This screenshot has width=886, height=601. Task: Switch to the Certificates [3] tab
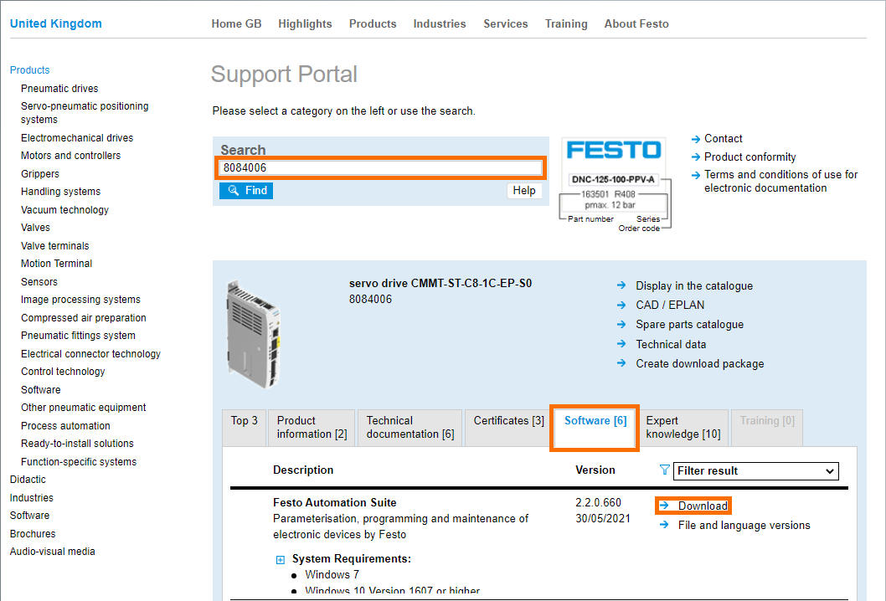[507, 420]
